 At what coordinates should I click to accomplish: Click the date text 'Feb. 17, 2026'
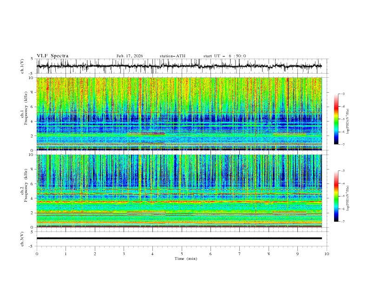pyautogui.click(x=130, y=56)
